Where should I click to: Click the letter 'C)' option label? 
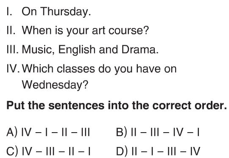[x=12, y=151]
